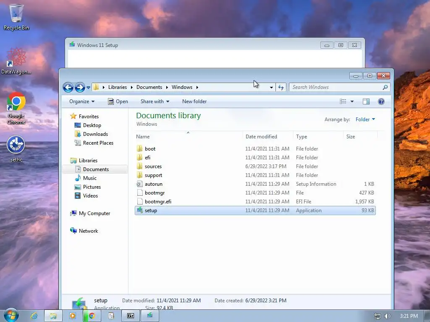Go back with the Explorer Back arrow
430x322 pixels.
(x=68, y=87)
